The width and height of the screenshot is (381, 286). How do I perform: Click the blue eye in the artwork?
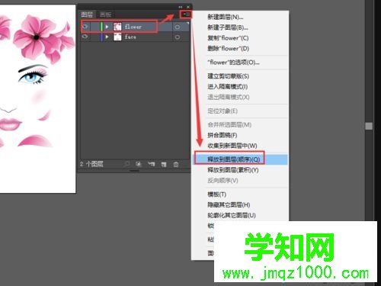click(32, 77)
